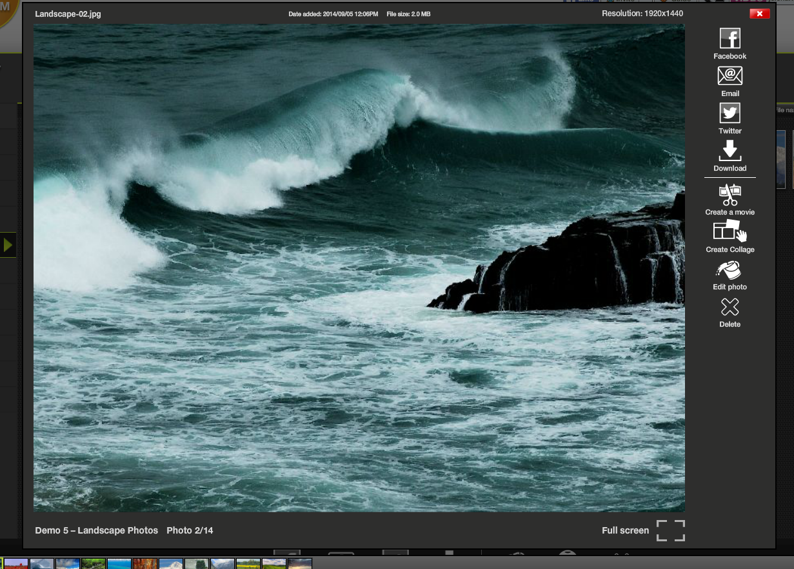794x569 pixels.
Task: Close the photo viewer with red X
Action: 759,14
